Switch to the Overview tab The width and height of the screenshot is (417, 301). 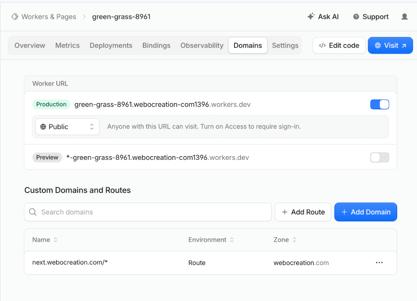[30, 45]
